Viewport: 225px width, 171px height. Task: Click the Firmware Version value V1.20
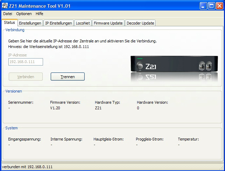(x=55, y=108)
